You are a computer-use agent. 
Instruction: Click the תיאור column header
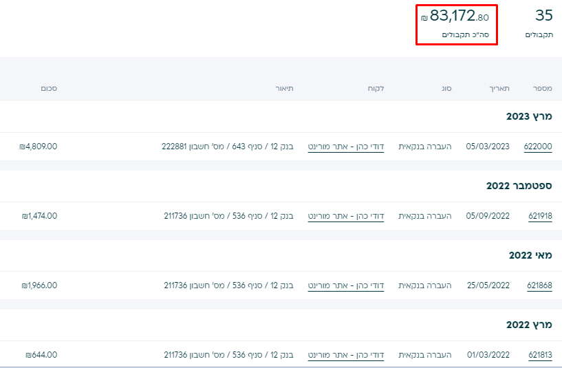pyautogui.click(x=284, y=88)
